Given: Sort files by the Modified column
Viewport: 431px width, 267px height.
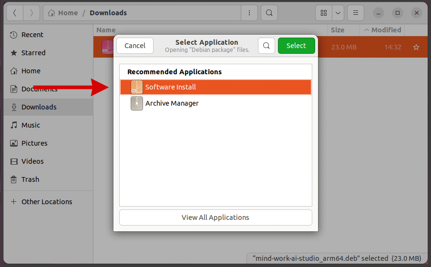Looking at the screenshot, I should (x=386, y=30).
